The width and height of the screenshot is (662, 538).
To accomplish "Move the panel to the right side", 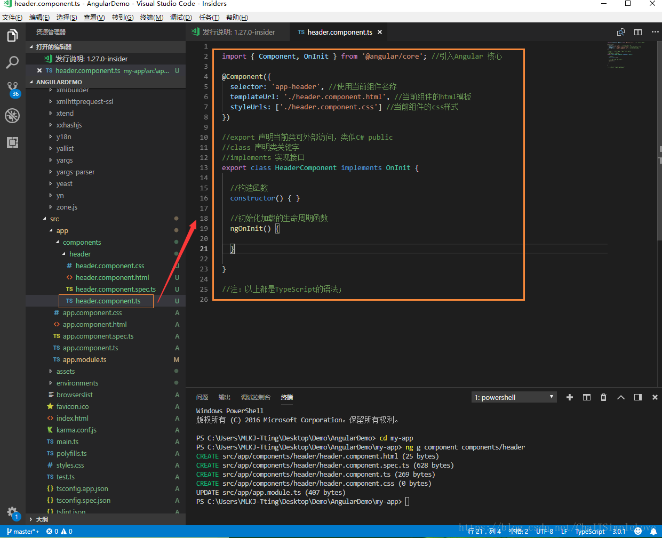I will 638,397.
